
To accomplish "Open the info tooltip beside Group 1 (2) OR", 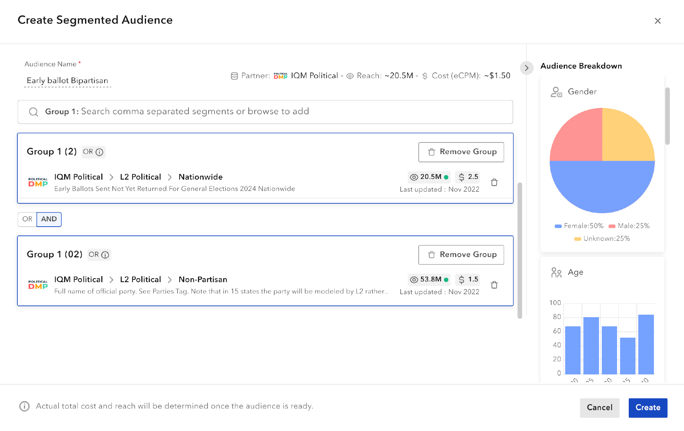I will (x=100, y=152).
